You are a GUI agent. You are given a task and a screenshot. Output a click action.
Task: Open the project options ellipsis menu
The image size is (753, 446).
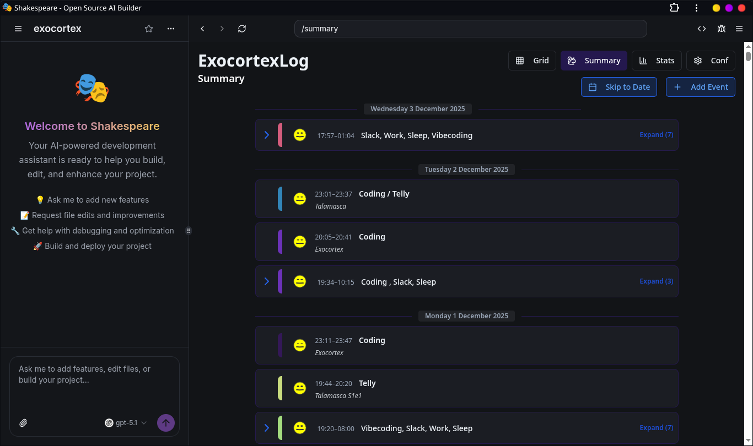pos(171,29)
